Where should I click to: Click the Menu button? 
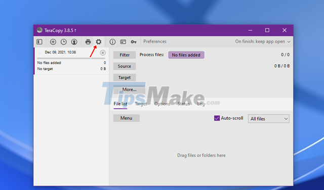coord(127,118)
